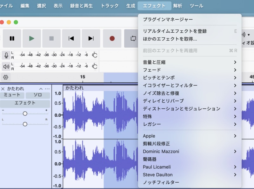Mute the track with ミュート

click(x=12, y=95)
